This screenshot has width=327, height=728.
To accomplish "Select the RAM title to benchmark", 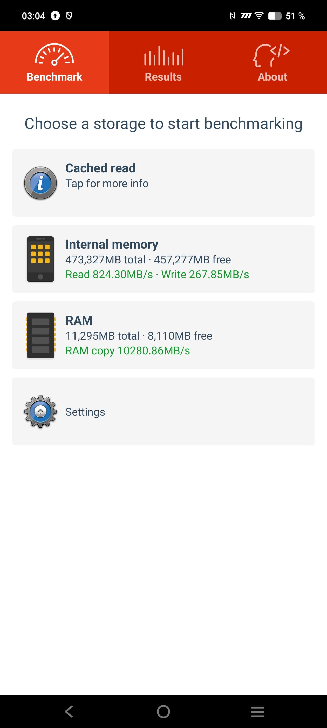I will click(79, 321).
